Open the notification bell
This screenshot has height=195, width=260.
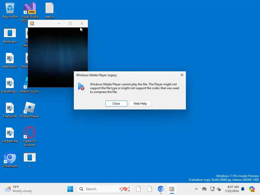pyautogui.click(x=243, y=189)
